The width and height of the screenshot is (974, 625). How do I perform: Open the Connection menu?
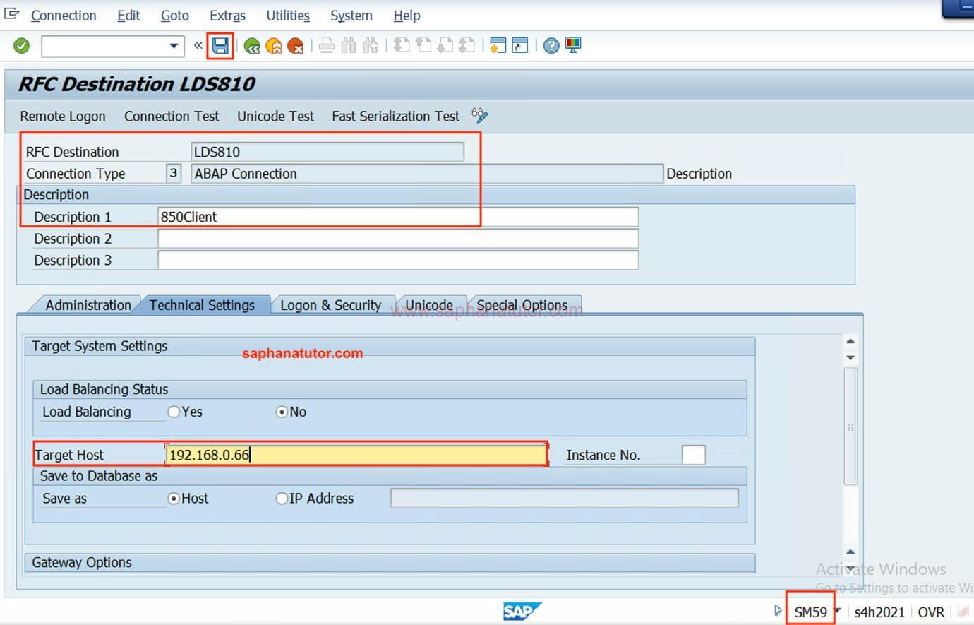pos(64,16)
